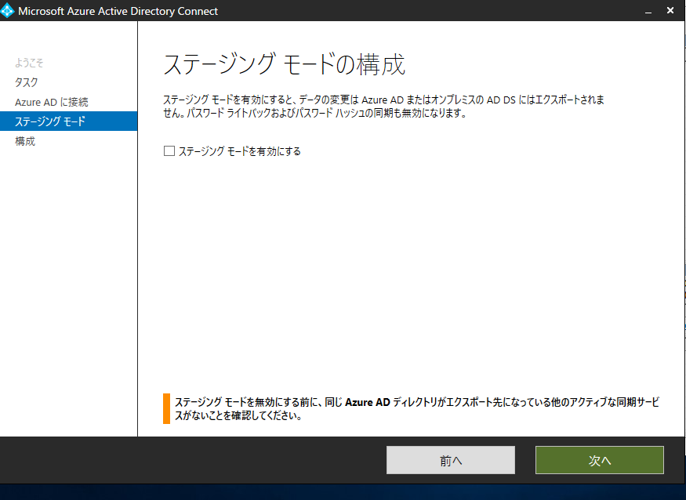Image resolution: width=686 pixels, height=500 pixels.
Task: Navigate to Azure AD に接続
Action: (52, 101)
